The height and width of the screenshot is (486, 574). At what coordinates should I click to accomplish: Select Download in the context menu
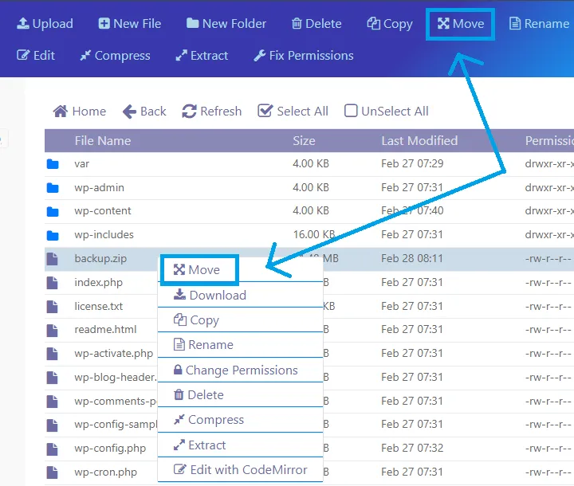(210, 296)
